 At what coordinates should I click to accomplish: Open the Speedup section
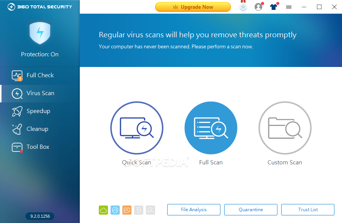[x=40, y=111]
